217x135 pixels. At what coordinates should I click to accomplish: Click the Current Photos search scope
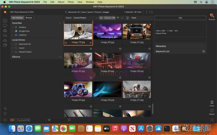tap(80, 18)
